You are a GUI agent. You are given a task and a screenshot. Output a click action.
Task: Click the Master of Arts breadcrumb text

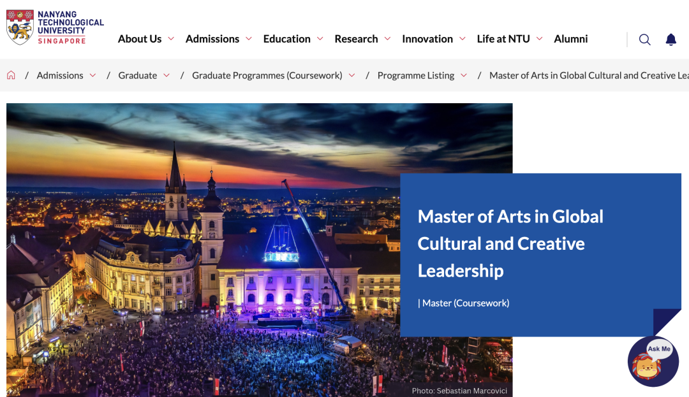(589, 75)
